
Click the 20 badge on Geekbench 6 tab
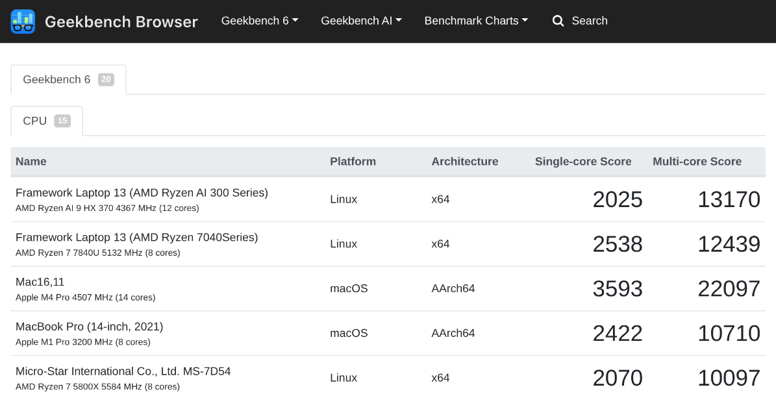click(x=106, y=80)
